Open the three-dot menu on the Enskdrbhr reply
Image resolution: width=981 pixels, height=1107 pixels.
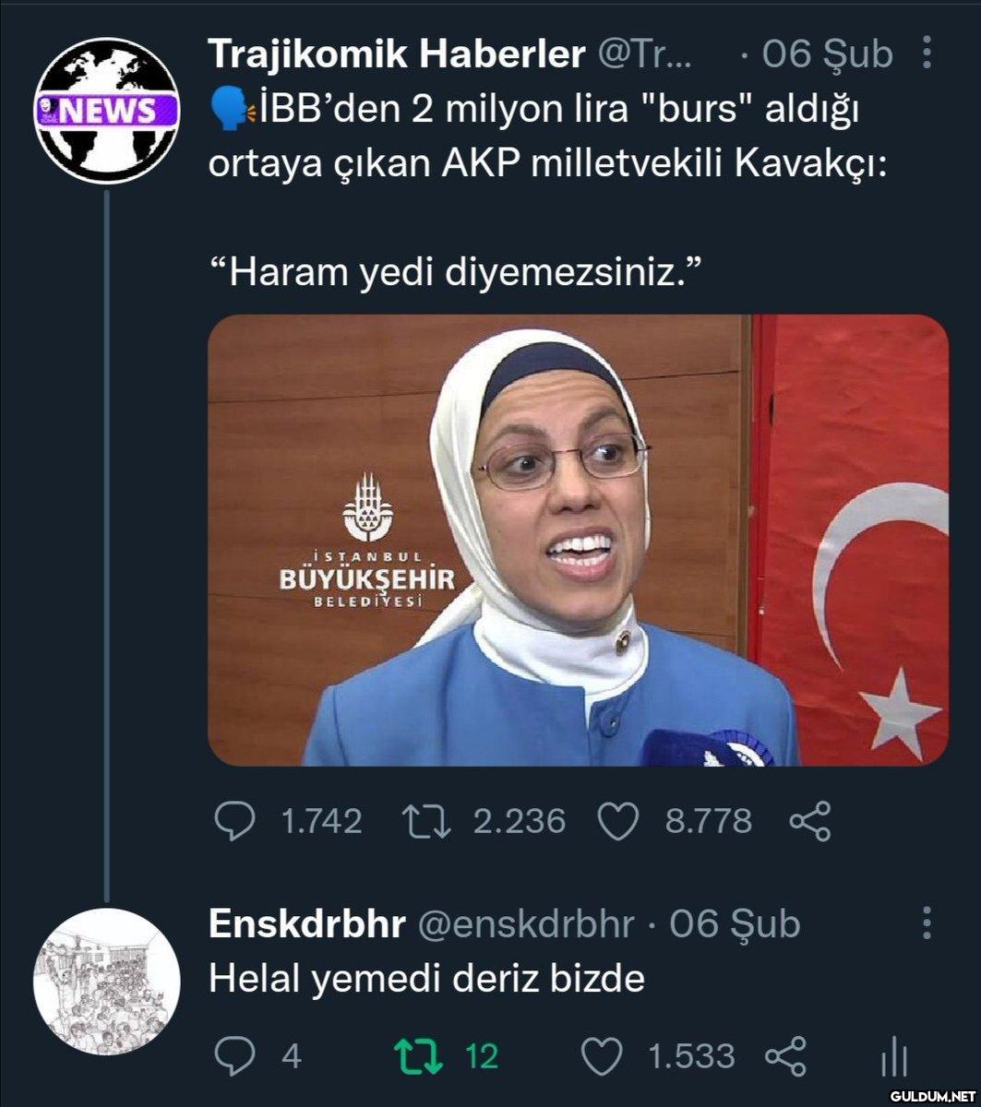927,922
